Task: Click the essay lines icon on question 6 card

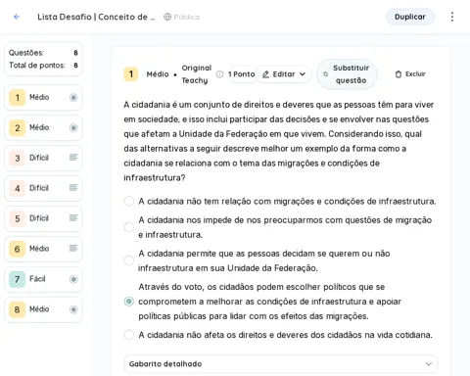Action: click(73, 248)
